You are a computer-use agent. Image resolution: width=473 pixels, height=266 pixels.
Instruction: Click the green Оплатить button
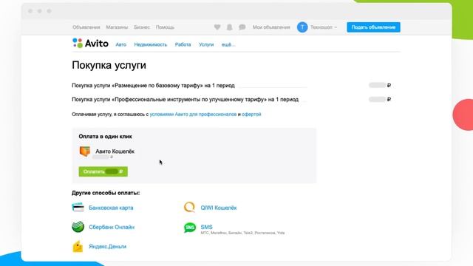point(103,171)
